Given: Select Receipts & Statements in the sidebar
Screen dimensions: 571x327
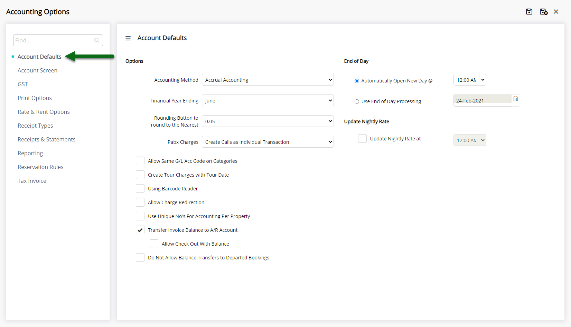Looking at the screenshot, I should [x=46, y=139].
